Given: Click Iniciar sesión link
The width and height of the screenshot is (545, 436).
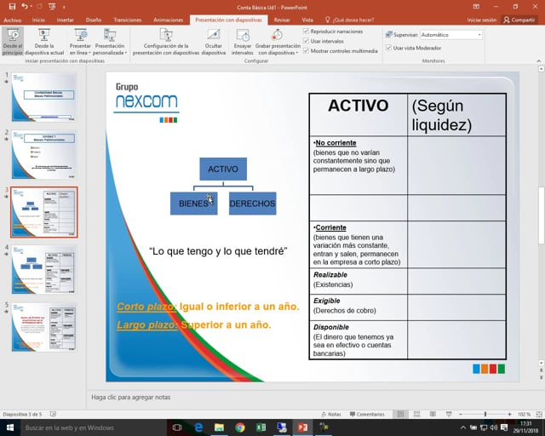Looking at the screenshot, I should 482,20.
